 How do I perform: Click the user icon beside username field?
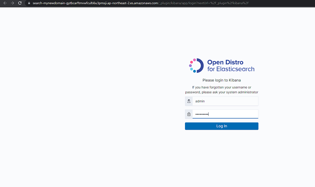[x=189, y=101]
